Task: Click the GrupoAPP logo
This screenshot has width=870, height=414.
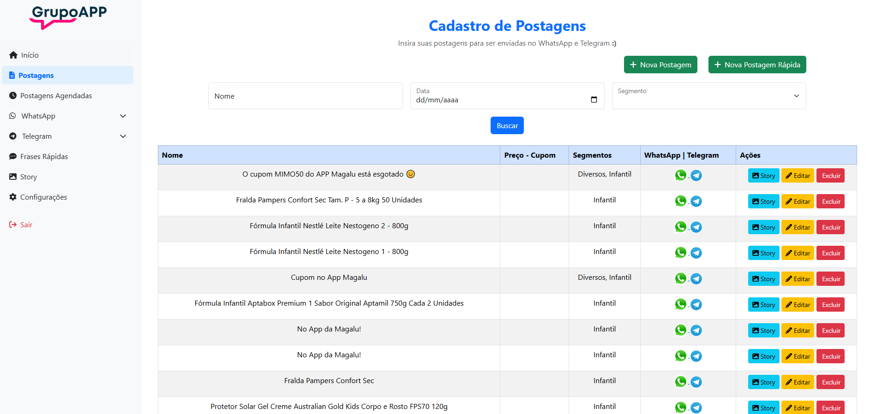Action: [x=68, y=17]
